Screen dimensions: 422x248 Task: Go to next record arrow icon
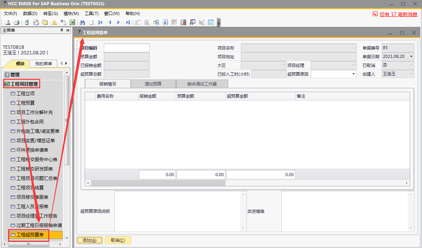pyautogui.click(x=119, y=22)
